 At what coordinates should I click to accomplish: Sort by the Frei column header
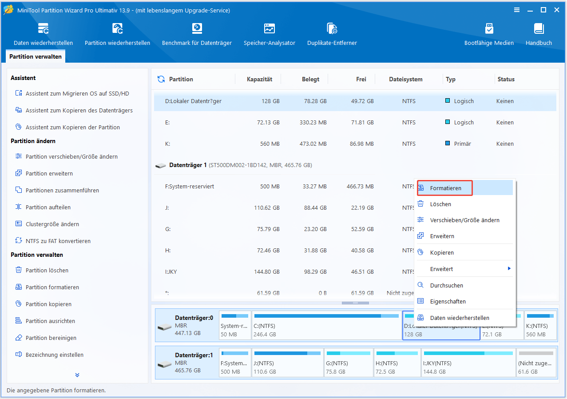click(361, 79)
